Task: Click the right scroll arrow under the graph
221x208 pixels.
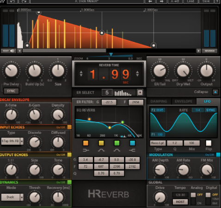Action: point(198,51)
